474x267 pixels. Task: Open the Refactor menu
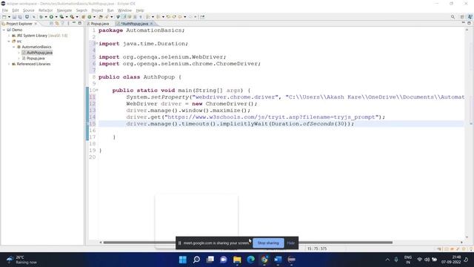pos(46,10)
